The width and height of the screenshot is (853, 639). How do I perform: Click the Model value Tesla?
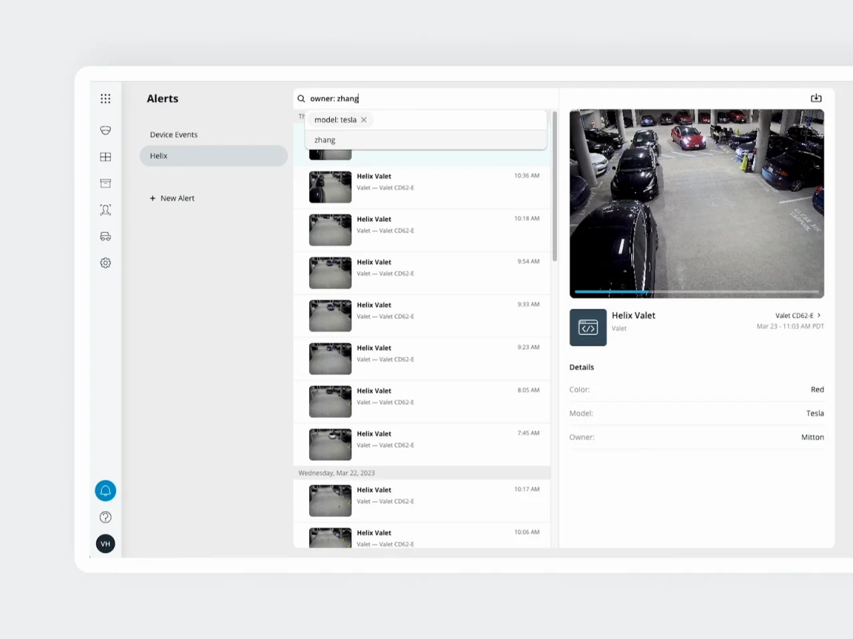(815, 414)
